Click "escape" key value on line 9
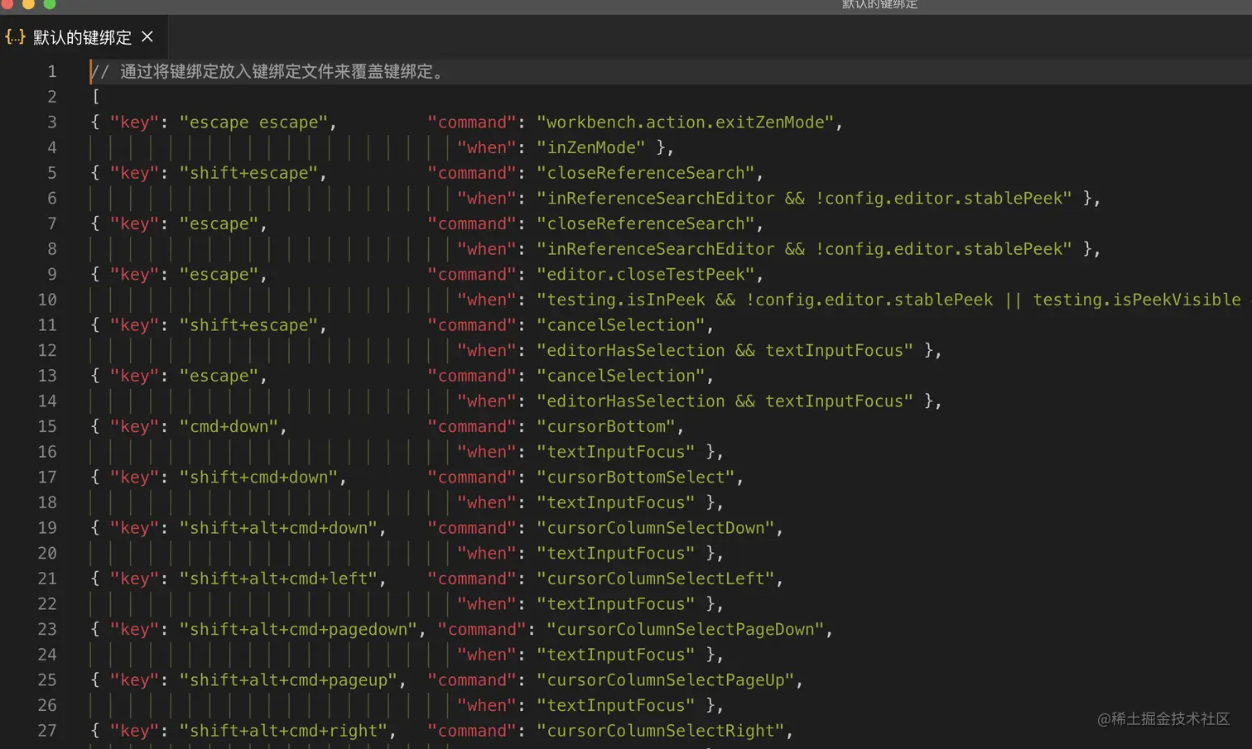The width and height of the screenshot is (1252, 749). [219, 274]
